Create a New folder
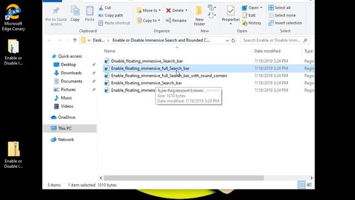The image size is (355, 200). [199, 16]
